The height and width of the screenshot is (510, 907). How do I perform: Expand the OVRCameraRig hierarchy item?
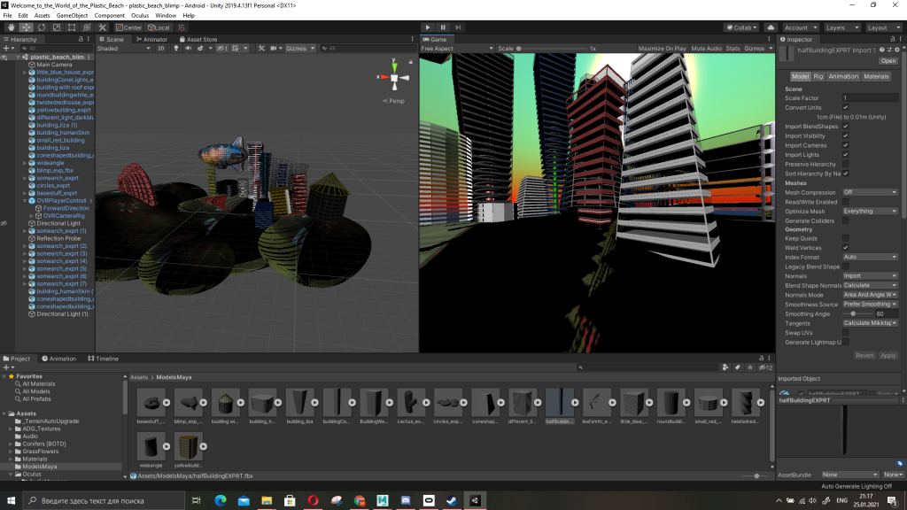[31, 216]
